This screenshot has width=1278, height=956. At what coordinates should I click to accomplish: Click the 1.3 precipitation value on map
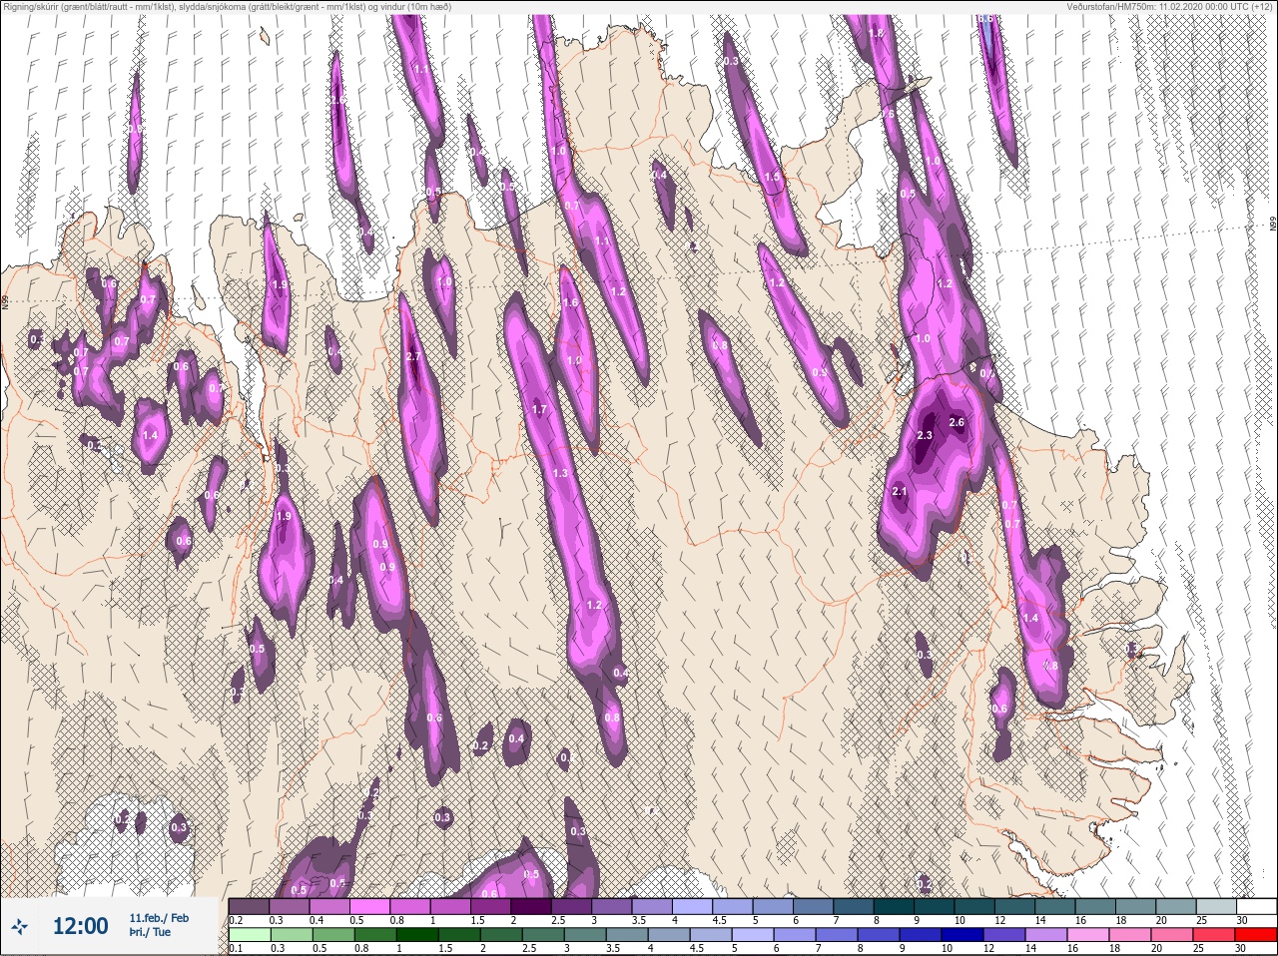pyautogui.click(x=560, y=473)
